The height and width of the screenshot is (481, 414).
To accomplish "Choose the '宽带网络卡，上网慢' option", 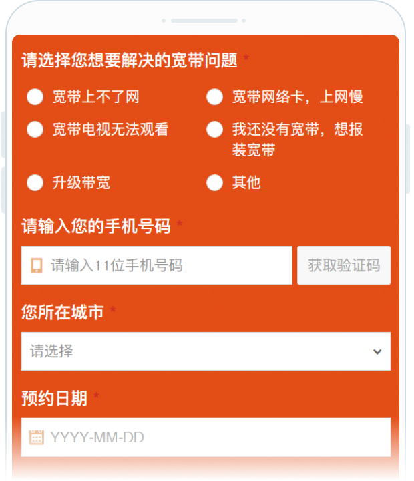I will tap(214, 97).
